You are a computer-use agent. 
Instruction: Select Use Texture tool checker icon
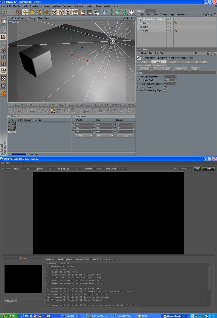[3, 79]
